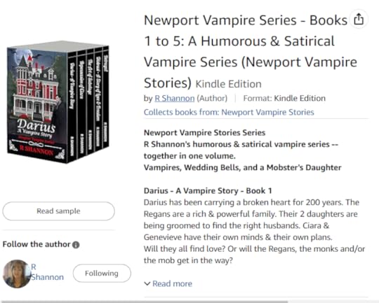Screen dimensions: 379x303
Task: Click the Newport Vampire Stories Series heading
Action: 204,132
